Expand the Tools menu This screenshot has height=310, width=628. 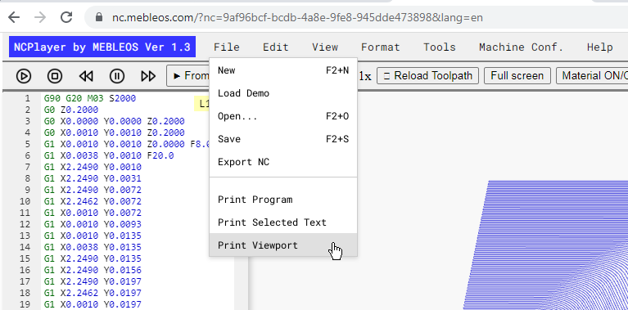440,47
